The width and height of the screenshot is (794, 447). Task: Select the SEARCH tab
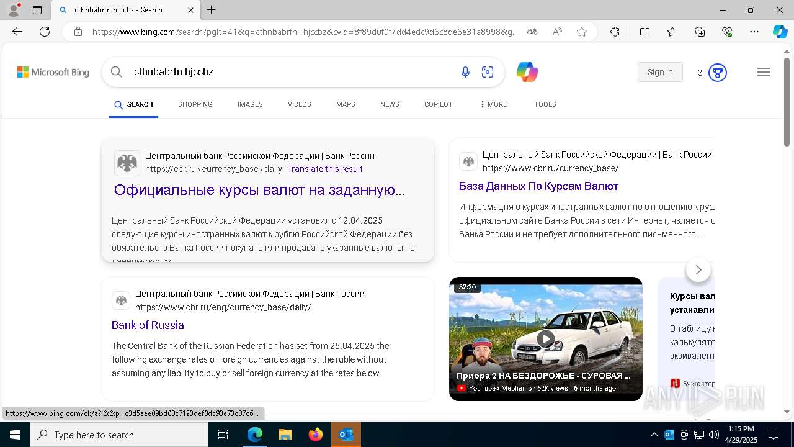tap(133, 104)
